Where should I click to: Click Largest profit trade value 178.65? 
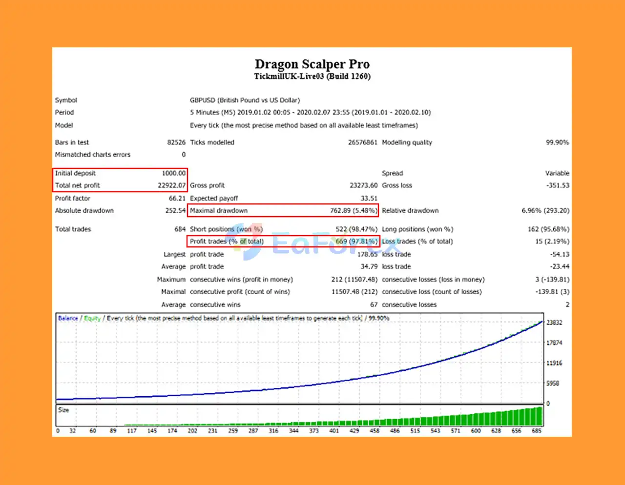(368, 255)
